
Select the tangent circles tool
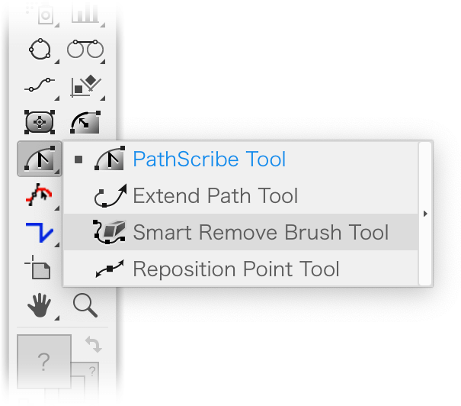coord(85,49)
